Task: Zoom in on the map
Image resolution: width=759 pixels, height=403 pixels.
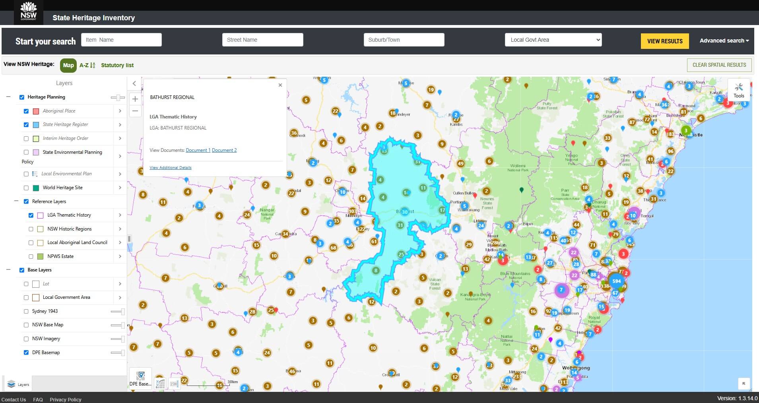Action: coord(135,99)
